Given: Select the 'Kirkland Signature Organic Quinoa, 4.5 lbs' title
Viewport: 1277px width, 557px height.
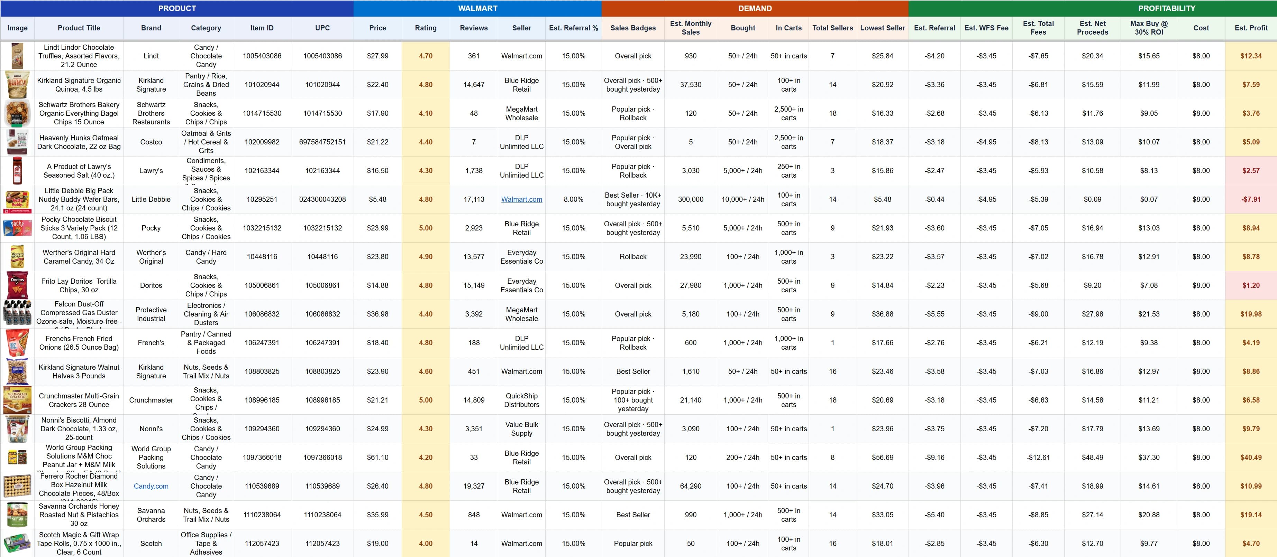Looking at the screenshot, I should tap(79, 84).
